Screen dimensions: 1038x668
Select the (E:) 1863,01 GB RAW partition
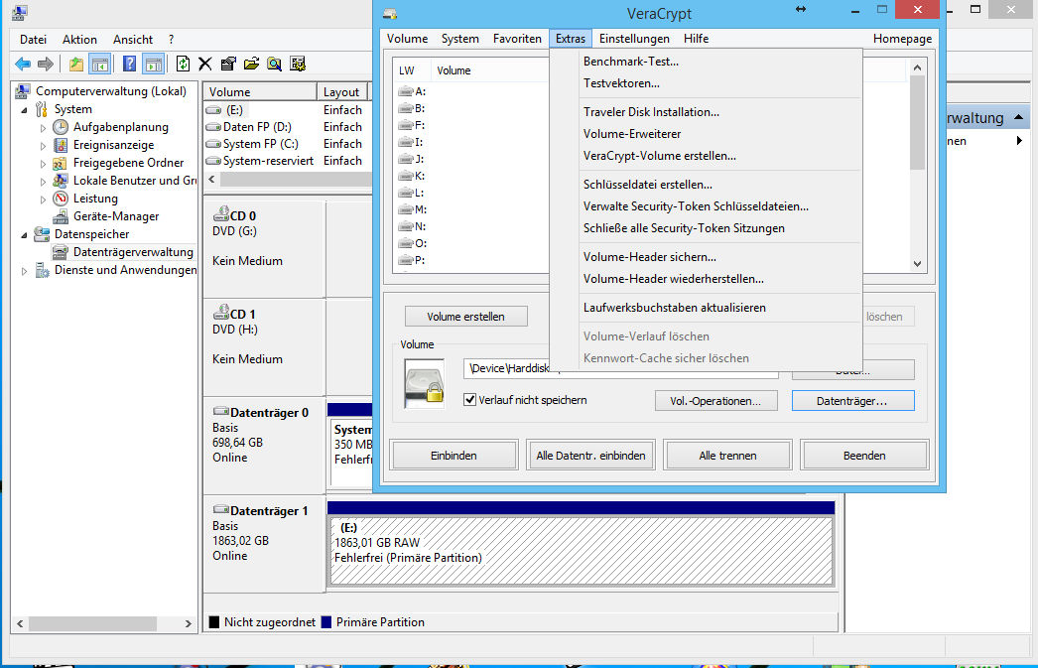pyautogui.click(x=582, y=551)
